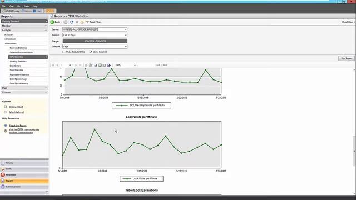Expand the Databases tree node
Viewport: 356px width, 200px height.
(x=5, y=39)
